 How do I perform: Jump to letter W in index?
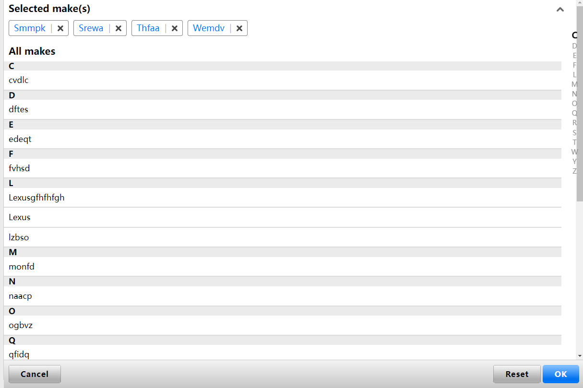(x=574, y=152)
